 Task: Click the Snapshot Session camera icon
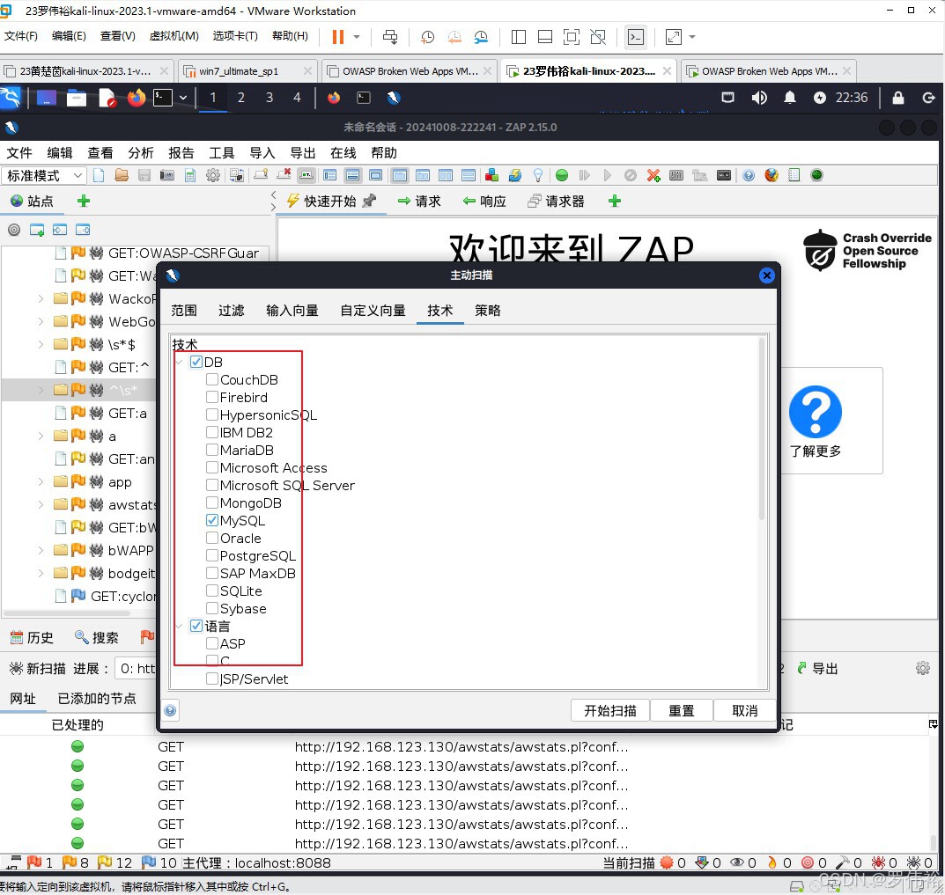[x=167, y=175]
